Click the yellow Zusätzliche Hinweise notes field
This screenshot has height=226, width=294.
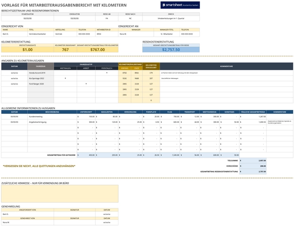coord(60,194)
